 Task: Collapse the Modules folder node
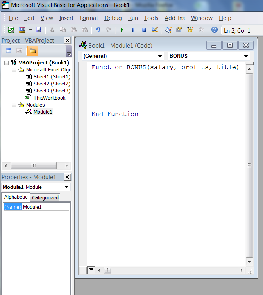[14, 105]
